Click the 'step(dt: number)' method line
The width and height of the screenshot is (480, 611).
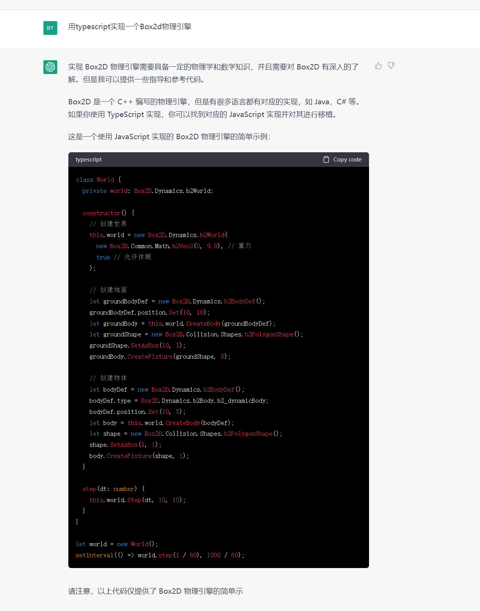(114, 489)
